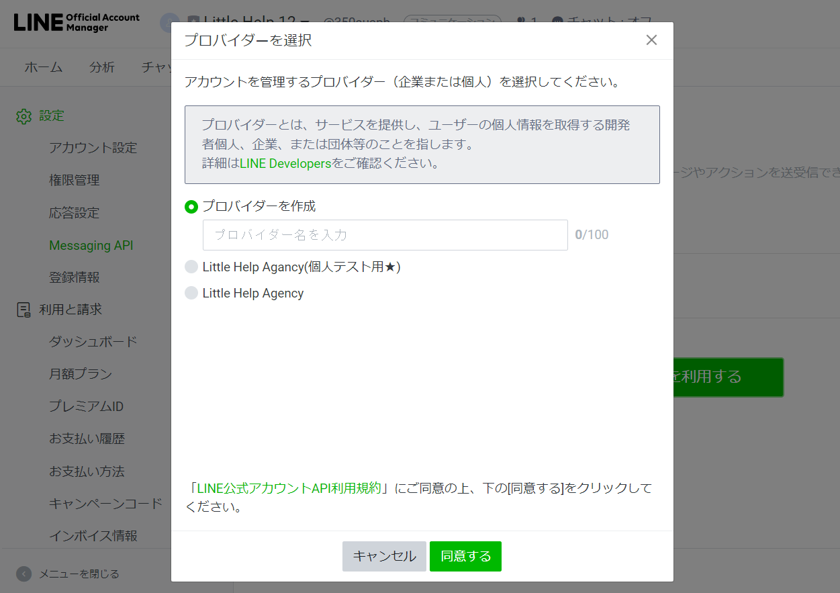The image size is (840, 593).
Task: Click the キャンセル button
Action: click(x=384, y=556)
